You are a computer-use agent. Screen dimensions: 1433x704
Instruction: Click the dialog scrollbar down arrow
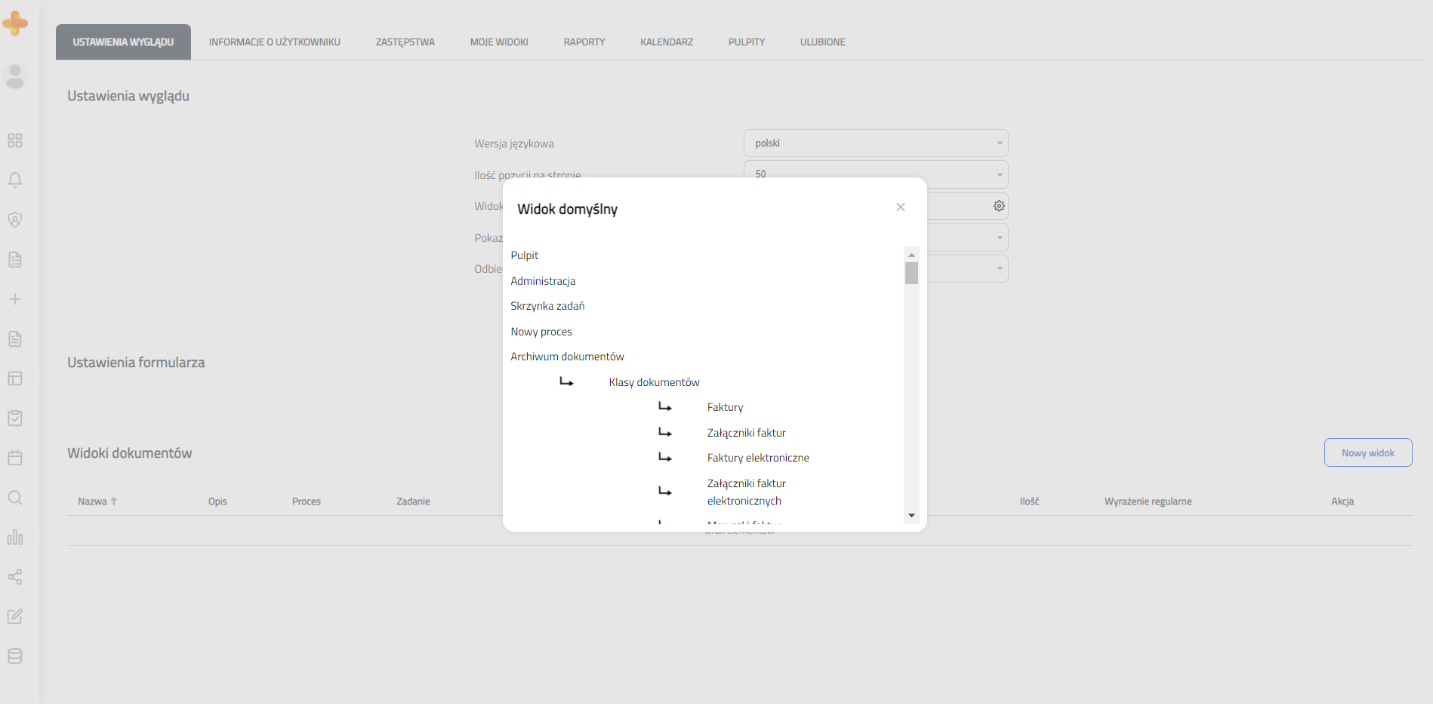click(911, 515)
